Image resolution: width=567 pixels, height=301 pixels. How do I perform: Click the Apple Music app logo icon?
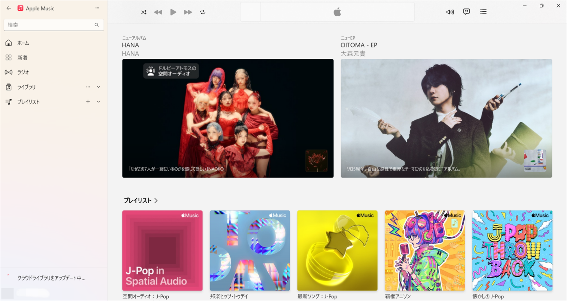point(21,8)
